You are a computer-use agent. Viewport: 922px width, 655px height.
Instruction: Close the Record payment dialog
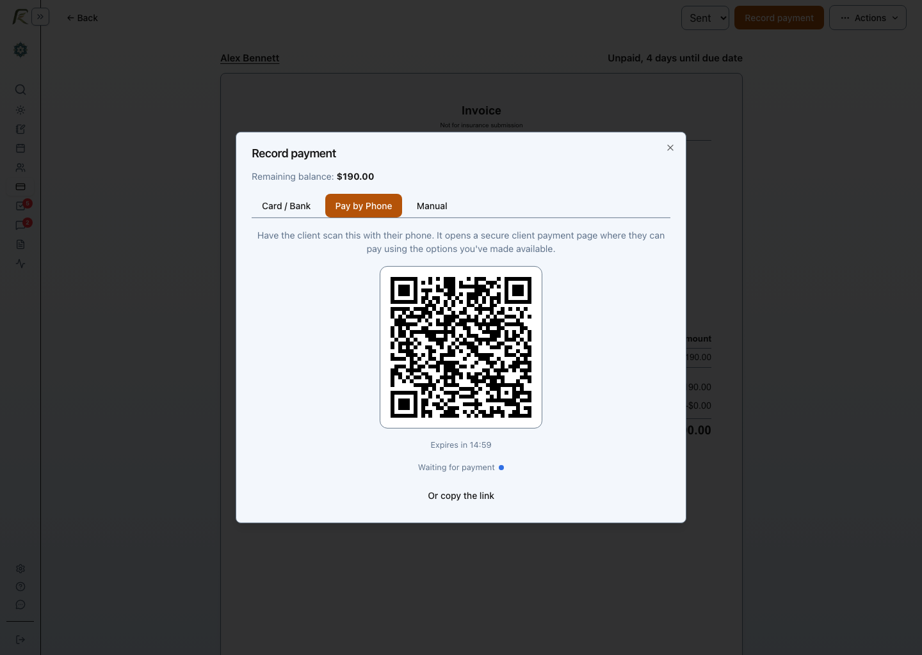point(670,148)
